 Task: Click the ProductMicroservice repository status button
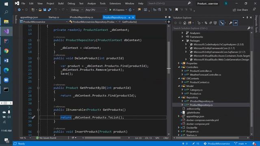pos(217,144)
